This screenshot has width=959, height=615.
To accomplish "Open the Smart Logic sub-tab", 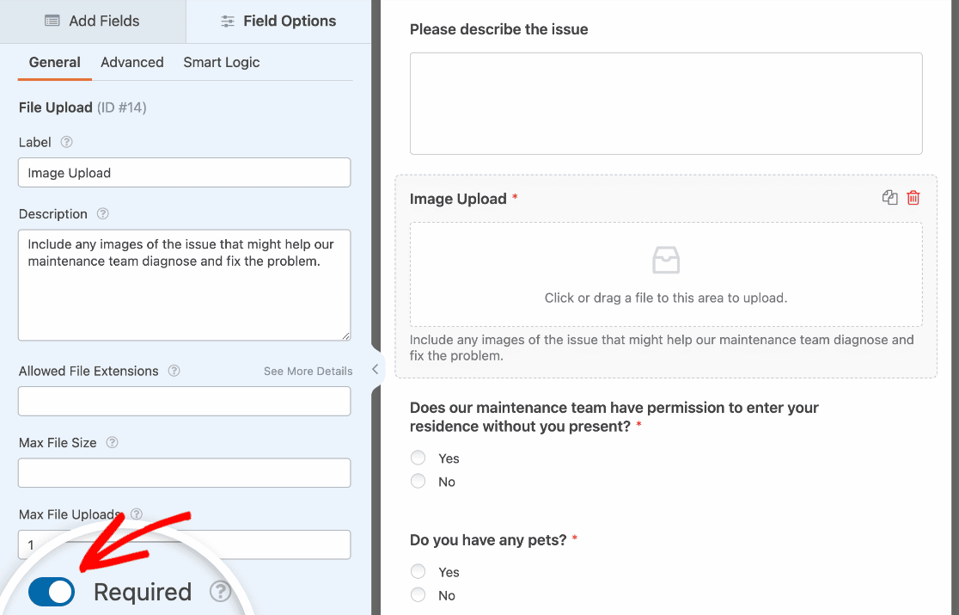I will tap(222, 63).
